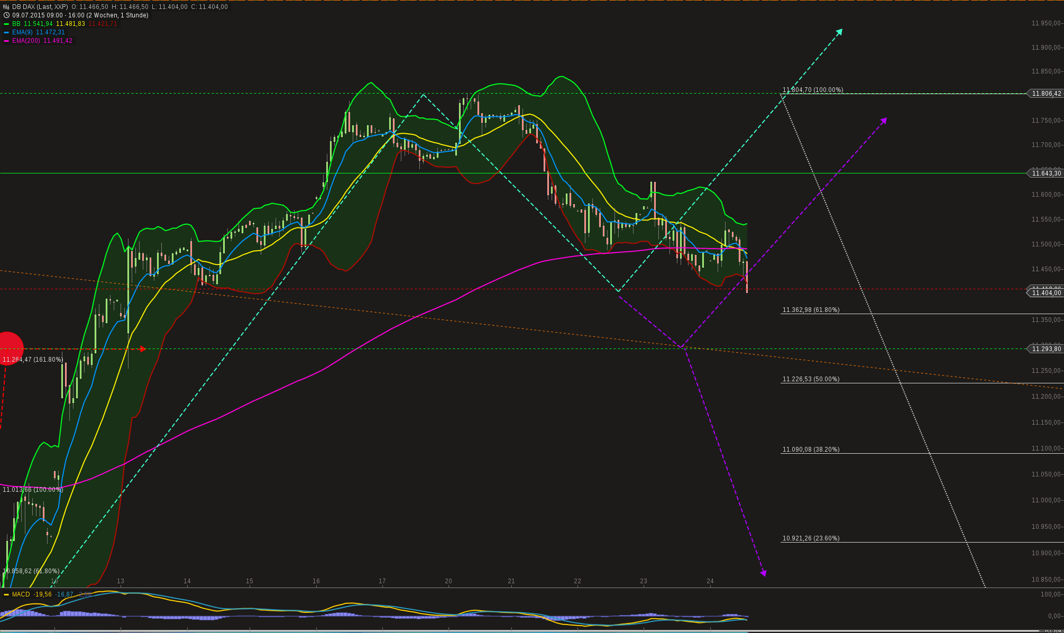Click the Fibonacci label 11.090,08 (38.20%)
This screenshot has width=1064, height=633.
(x=811, y=449)
